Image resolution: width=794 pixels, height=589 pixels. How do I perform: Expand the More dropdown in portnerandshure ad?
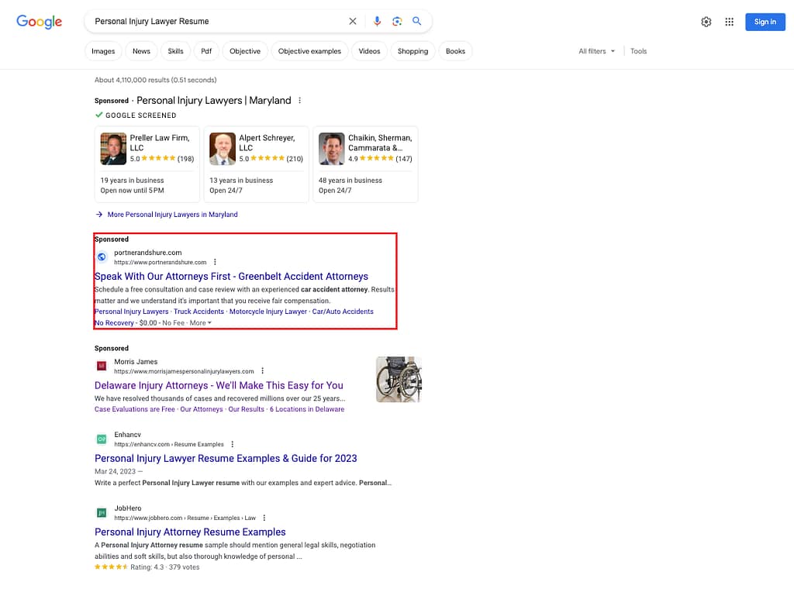[x=201, y=323]
